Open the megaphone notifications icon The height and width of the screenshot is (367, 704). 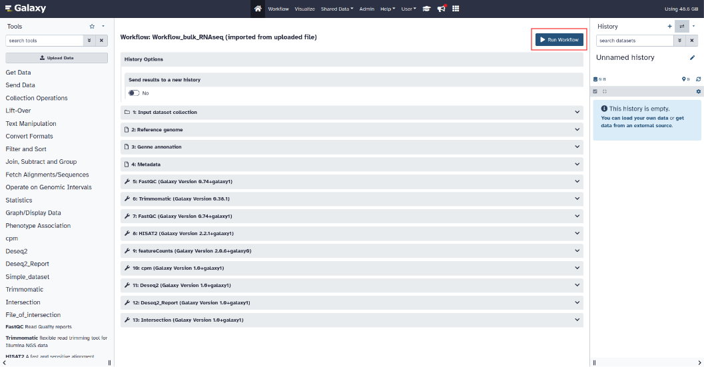pos(441,9)
